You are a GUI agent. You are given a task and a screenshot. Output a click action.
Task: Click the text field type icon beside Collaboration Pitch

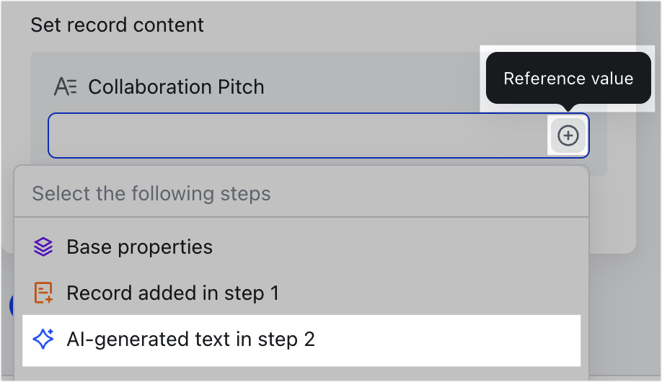(66, 87)
